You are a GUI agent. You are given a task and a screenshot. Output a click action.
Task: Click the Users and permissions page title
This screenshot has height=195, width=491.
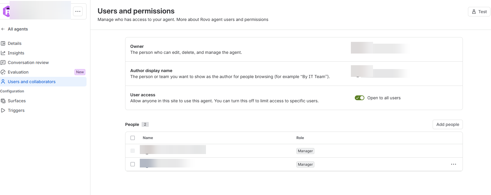coord(136,11)
